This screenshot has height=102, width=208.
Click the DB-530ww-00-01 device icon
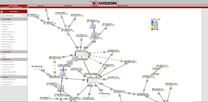click(x=104, y=95)
